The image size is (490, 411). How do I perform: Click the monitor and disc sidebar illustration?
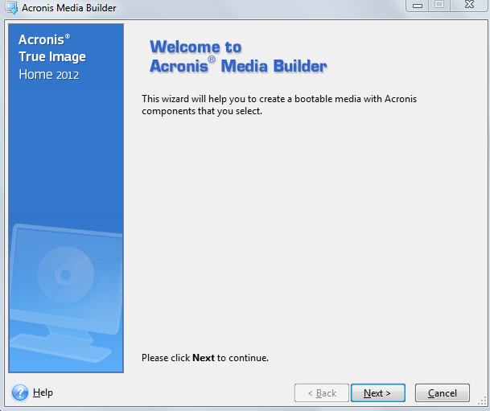pos(66,294)
